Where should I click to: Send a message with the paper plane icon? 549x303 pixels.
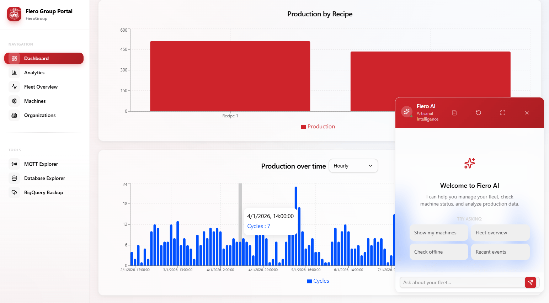click(x=530, y=282)
